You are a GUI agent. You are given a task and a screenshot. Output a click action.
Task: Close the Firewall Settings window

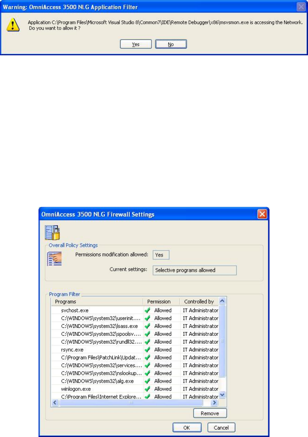click(262, 214)
